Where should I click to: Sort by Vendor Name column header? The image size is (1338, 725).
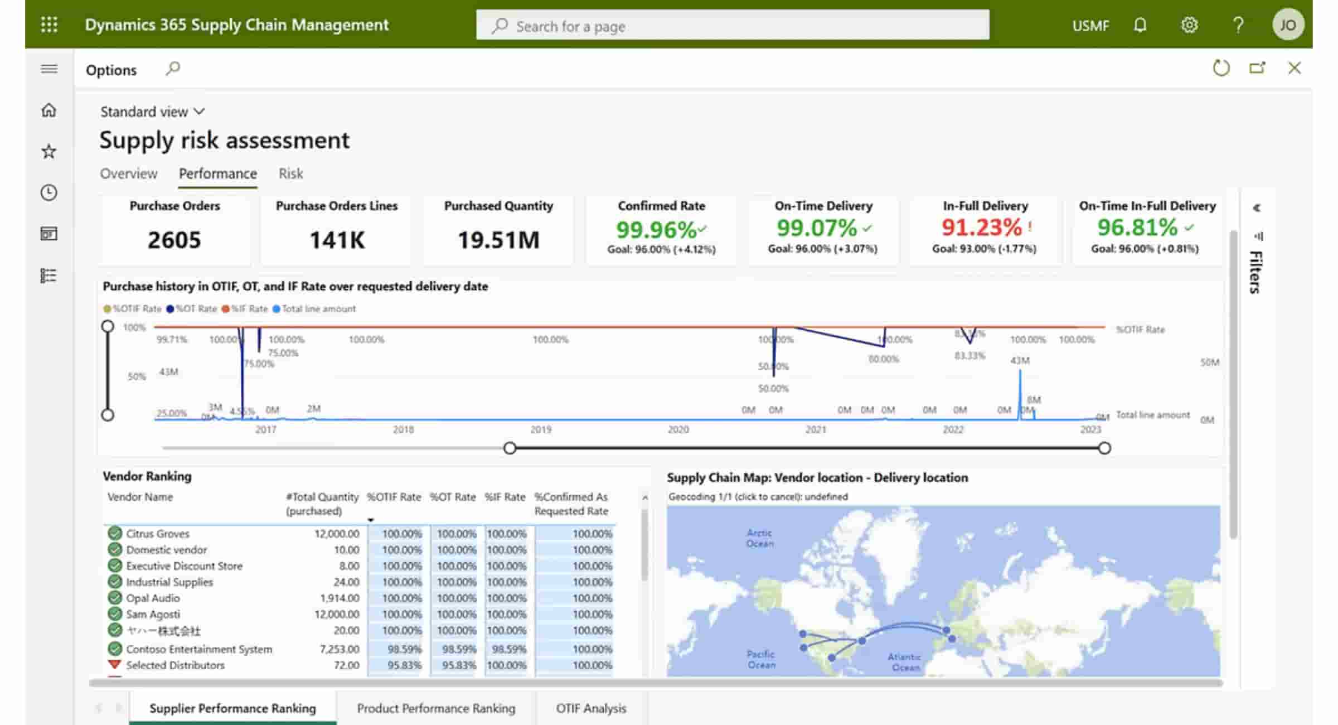pos(140,496)
